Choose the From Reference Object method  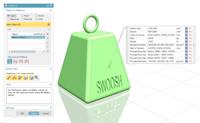[x=27, y=61]
